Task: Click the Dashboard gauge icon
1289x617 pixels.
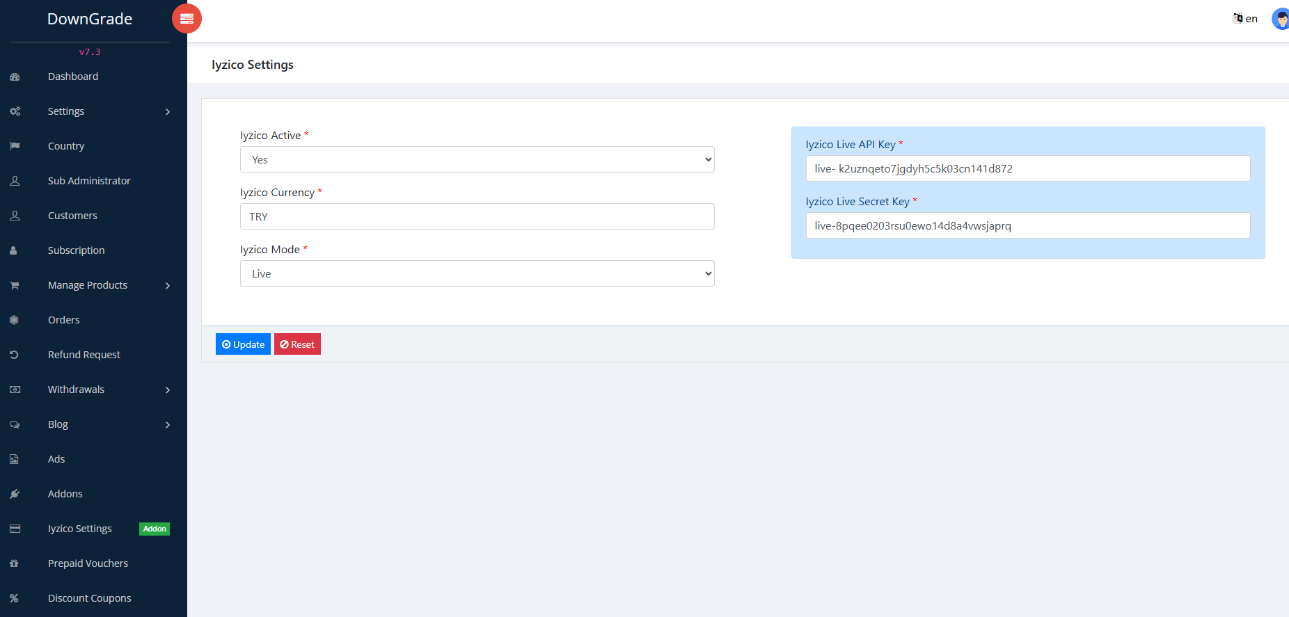Action: tap(15, 77)
